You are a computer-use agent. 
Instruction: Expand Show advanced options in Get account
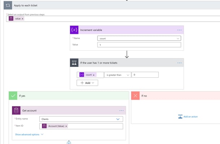pyautogui.click(x=29, y=134)
